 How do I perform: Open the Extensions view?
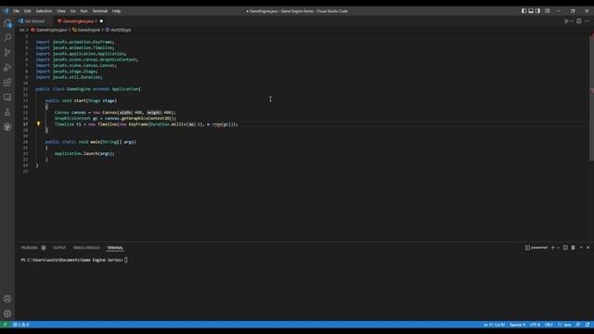(x=7, y=83)
